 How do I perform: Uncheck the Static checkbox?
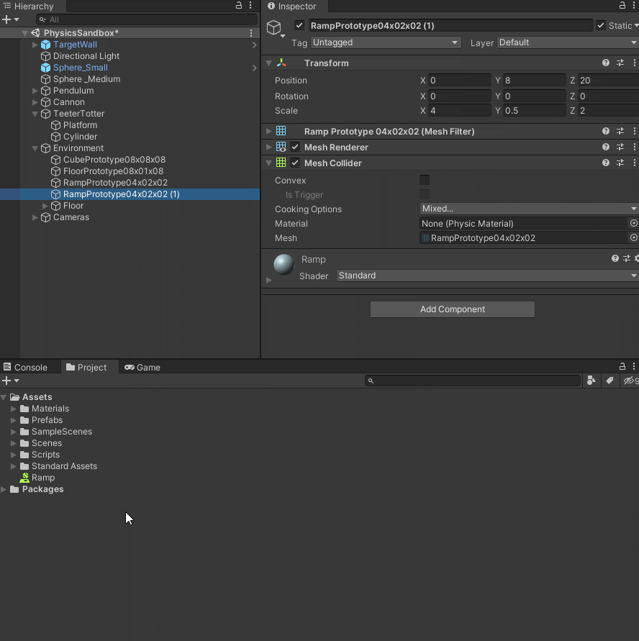click(x=601, y=26)
